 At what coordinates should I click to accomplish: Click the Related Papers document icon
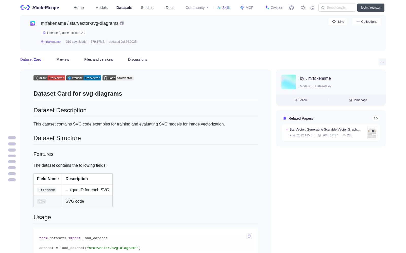285,118
